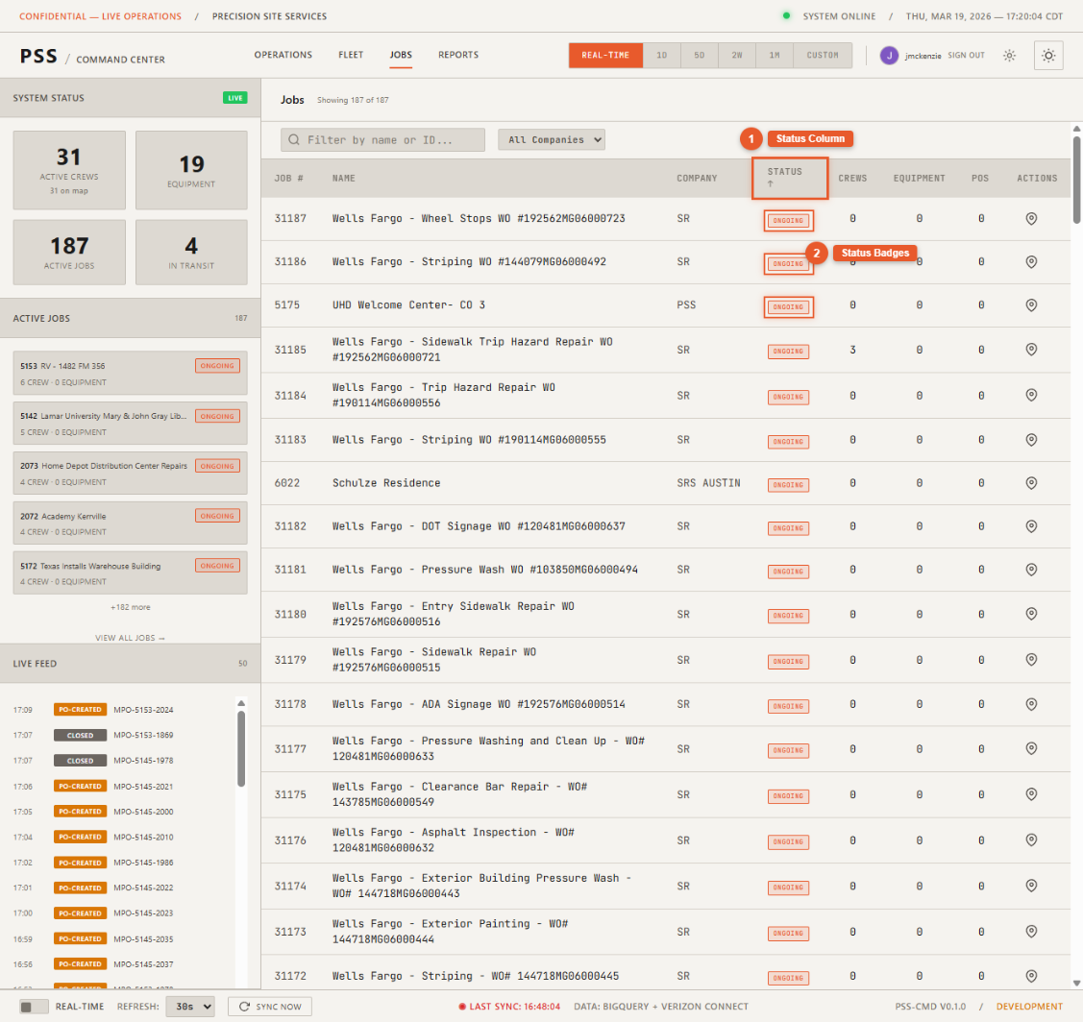Locate Schulze Residence using its pin icon
1083x1022 pixels.
pyautogui.click(x=1031, y=483)
